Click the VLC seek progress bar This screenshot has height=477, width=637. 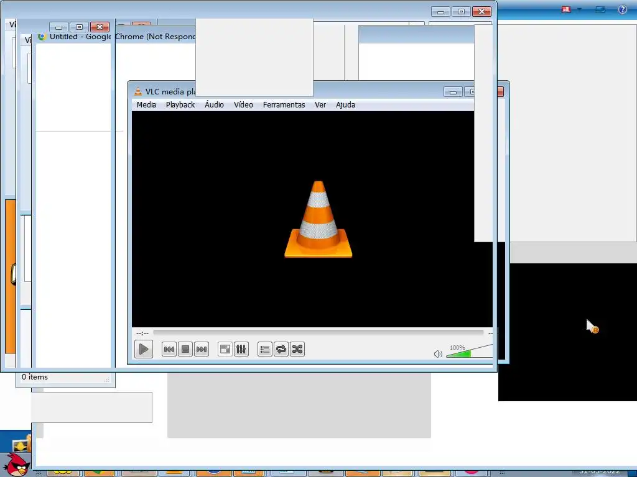point(318,332)
